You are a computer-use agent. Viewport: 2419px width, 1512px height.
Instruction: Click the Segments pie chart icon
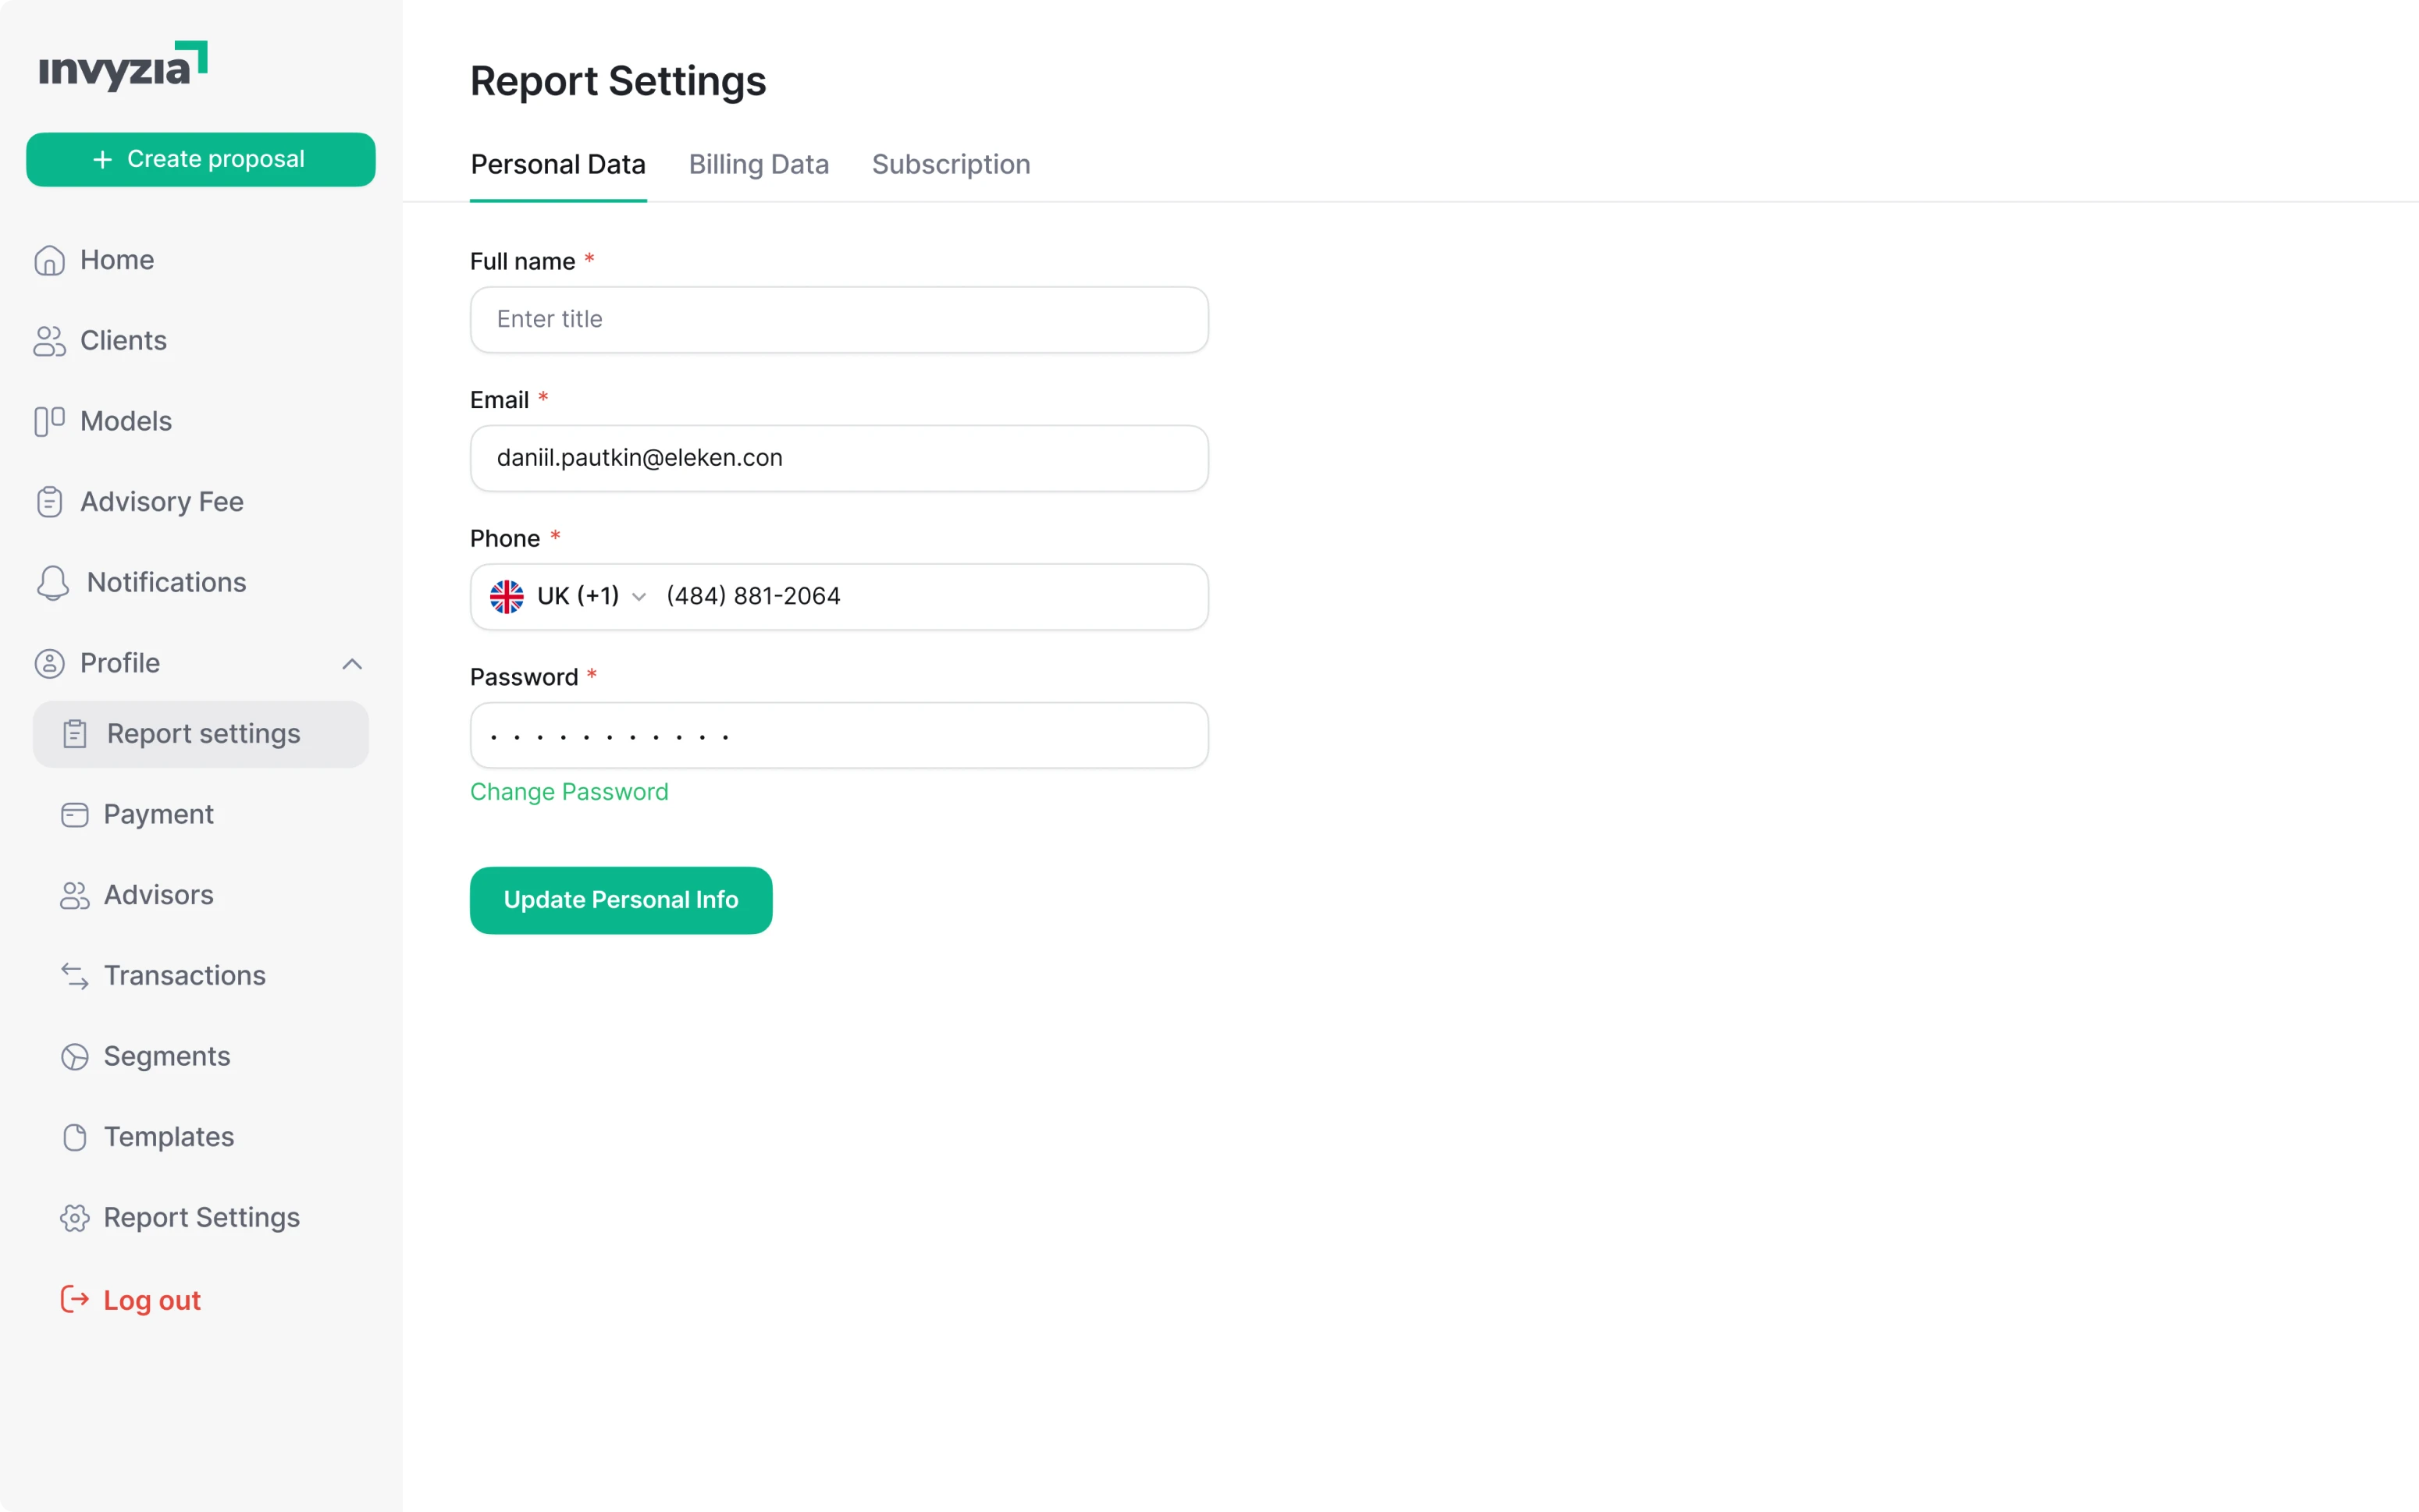click(75, 1056)
